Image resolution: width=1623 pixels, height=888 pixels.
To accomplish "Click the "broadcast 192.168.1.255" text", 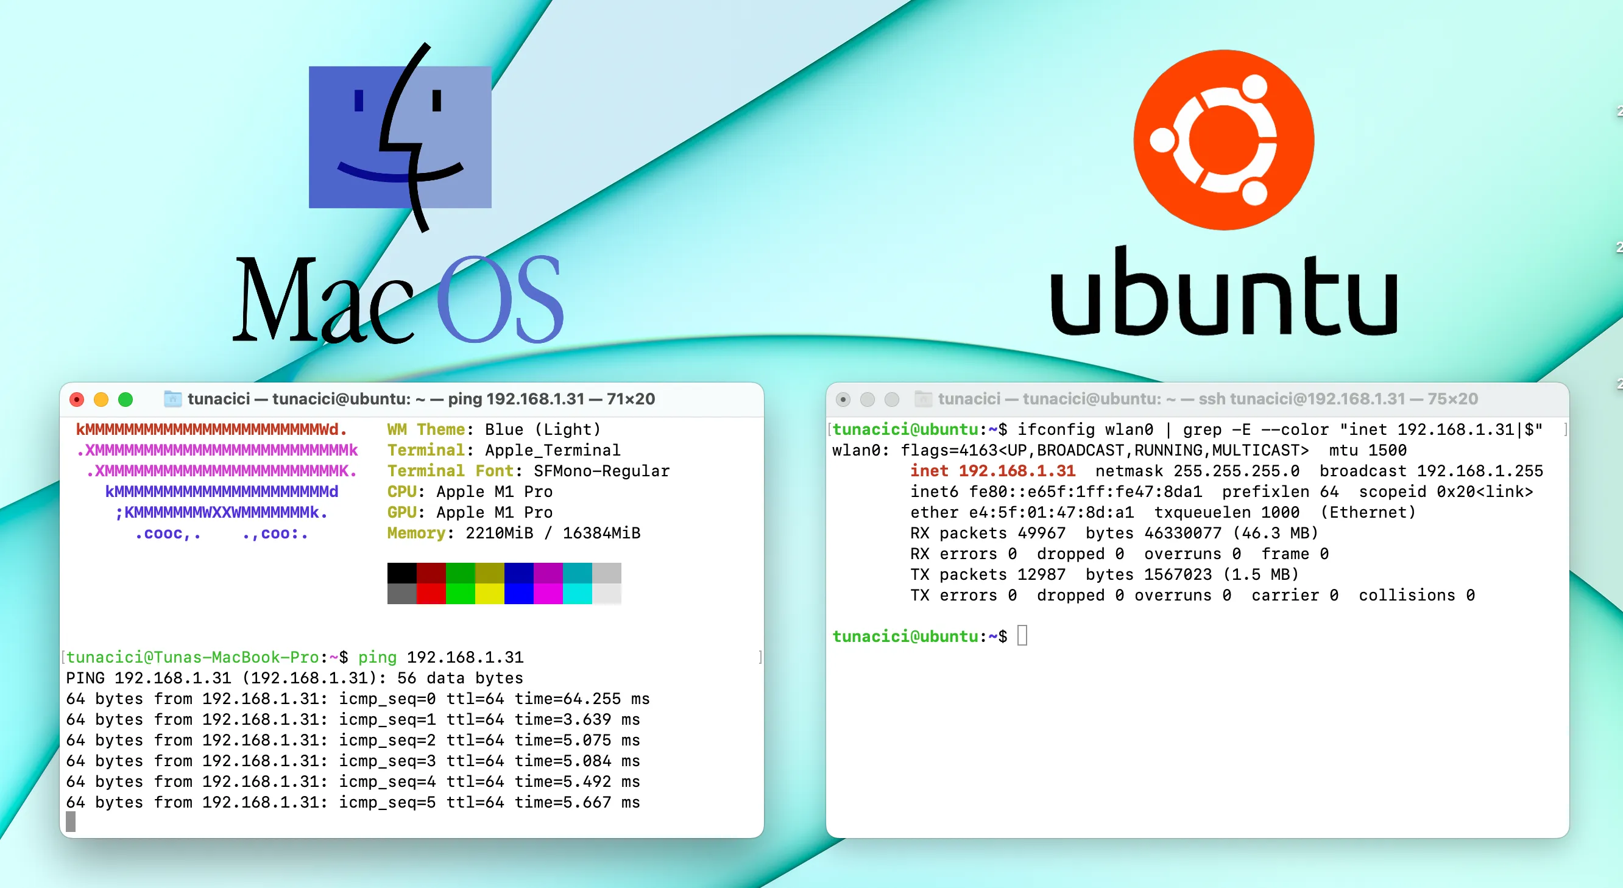I will coord(1432,471).
